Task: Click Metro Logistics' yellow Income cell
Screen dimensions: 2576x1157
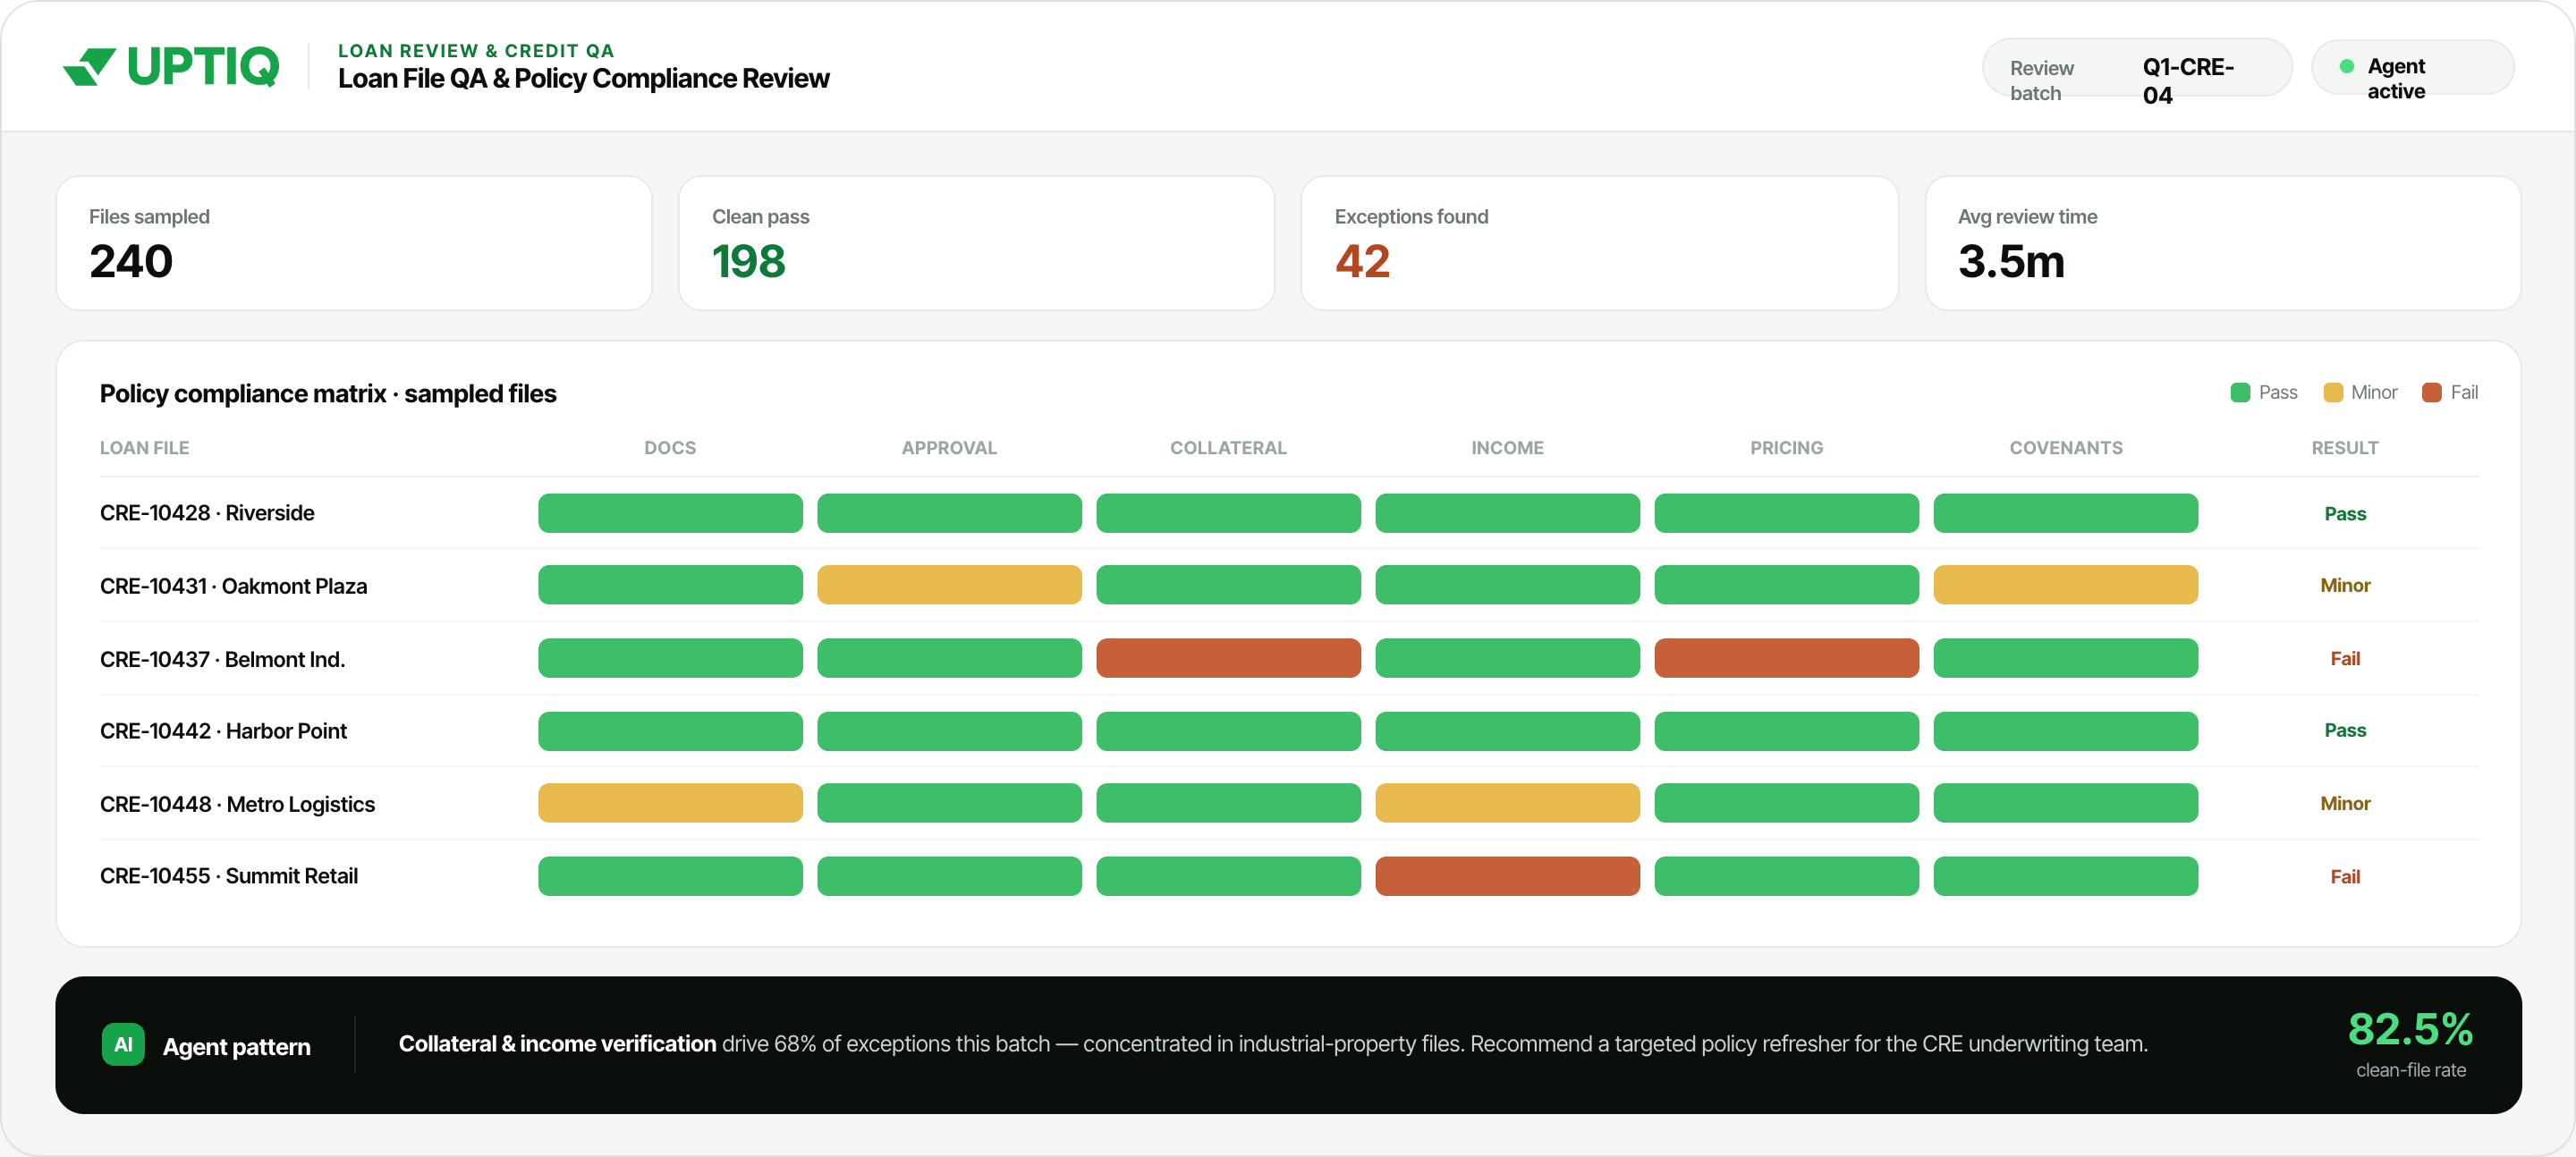Action: [1507, 803]
